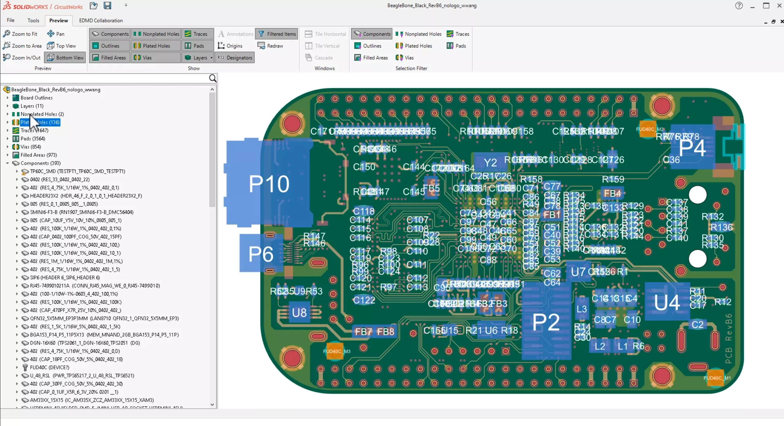The height and width of the screenshot is (426, 784).
Task: Click the open file icon in title bar
Action: pyautogui.click(x=94, y=6)
